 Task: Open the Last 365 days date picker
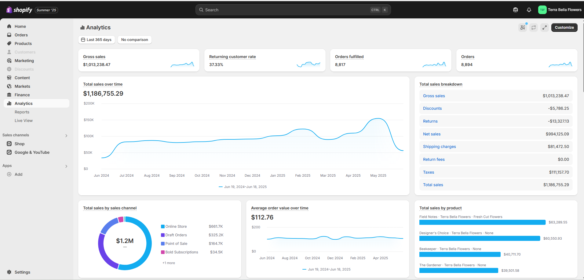coord(97,40)
